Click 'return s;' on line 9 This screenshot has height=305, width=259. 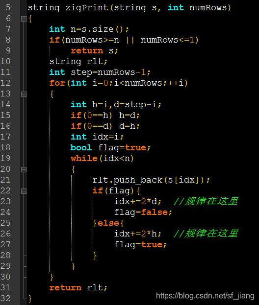(x=94, y=51)
